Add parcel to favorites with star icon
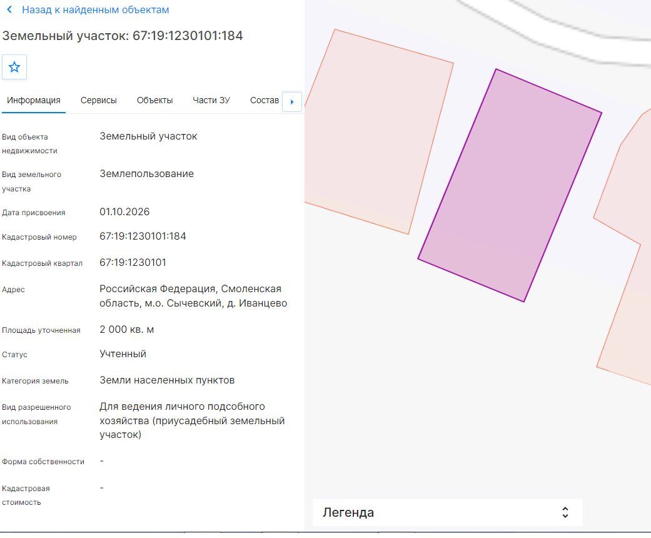The image size is (651, 538). [14, 67]
